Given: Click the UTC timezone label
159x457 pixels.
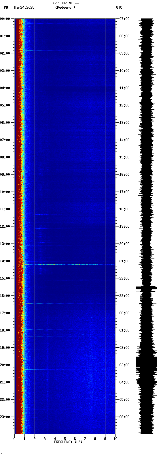Looking at the screenshot, I should (119, 8).
